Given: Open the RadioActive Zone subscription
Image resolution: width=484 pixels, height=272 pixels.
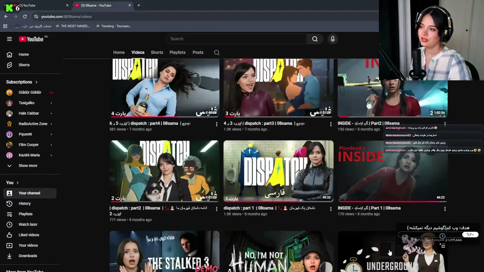Looking at the screenshot, I should (x=30, y=124).
